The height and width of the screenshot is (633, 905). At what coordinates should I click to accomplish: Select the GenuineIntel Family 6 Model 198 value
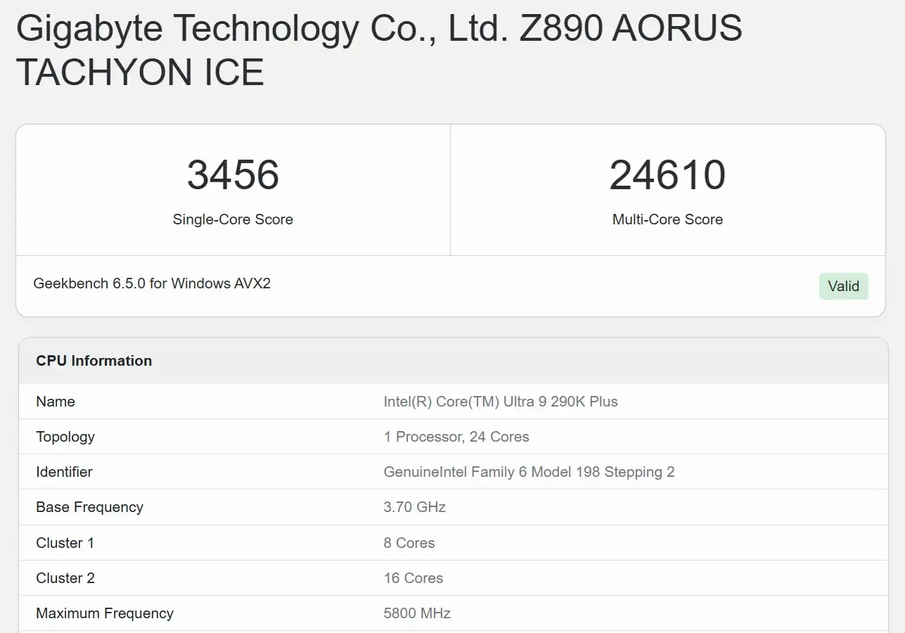click(529, 472)
